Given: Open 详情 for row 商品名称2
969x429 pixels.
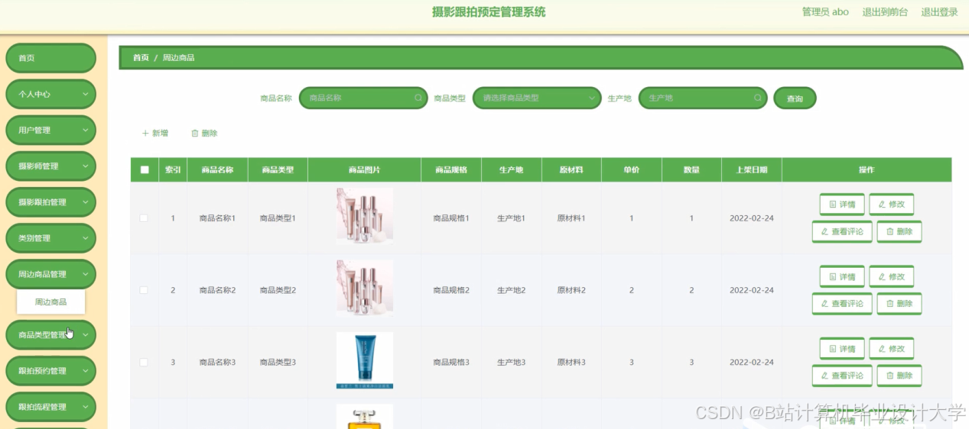Looking at the screenshot, I should click(842, 276).
